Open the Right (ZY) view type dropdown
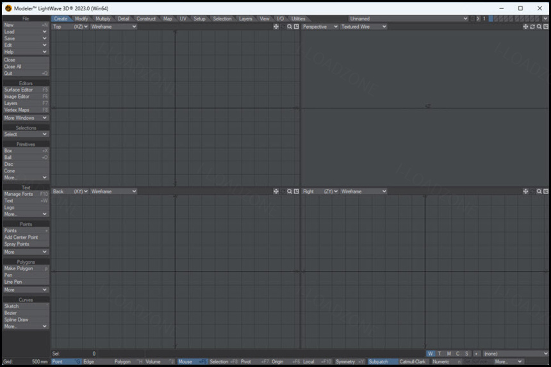Image resolution: width=551 pixels, height=367 pixels. point(320,192)
